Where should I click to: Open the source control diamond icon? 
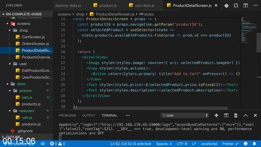tap(226, 6)
